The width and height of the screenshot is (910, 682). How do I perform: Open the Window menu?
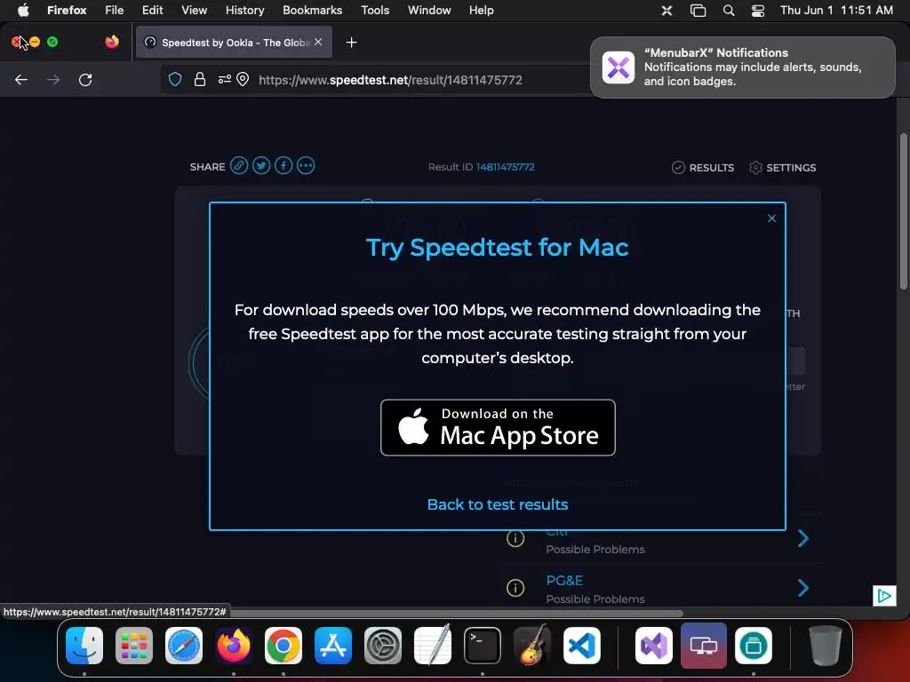[429, 10]
